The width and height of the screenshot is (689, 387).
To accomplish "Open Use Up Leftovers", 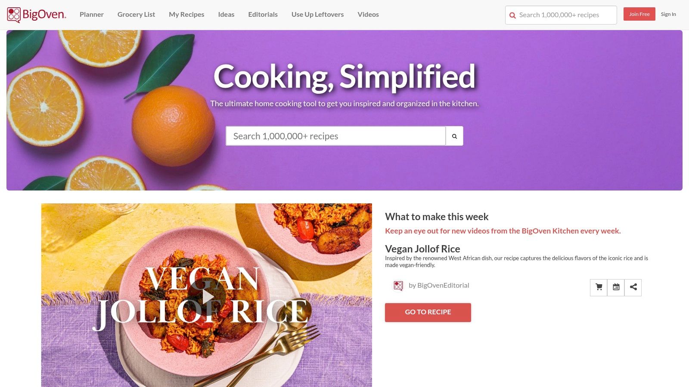I will [317, 14].
